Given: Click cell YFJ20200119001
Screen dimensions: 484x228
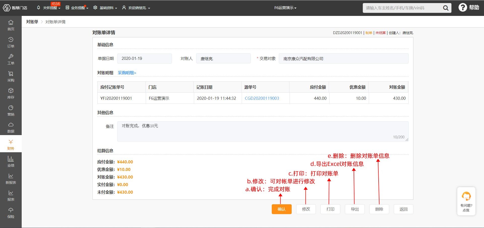Looking at the screenshot, I should coord(122,98).
